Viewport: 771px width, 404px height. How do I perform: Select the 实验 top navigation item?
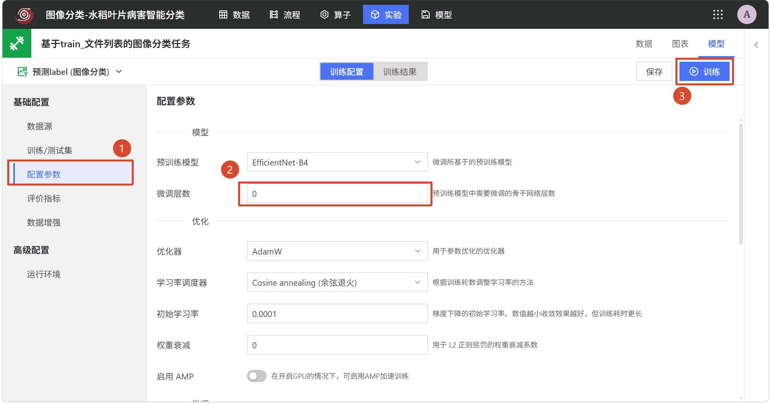(x=386, y=14)
